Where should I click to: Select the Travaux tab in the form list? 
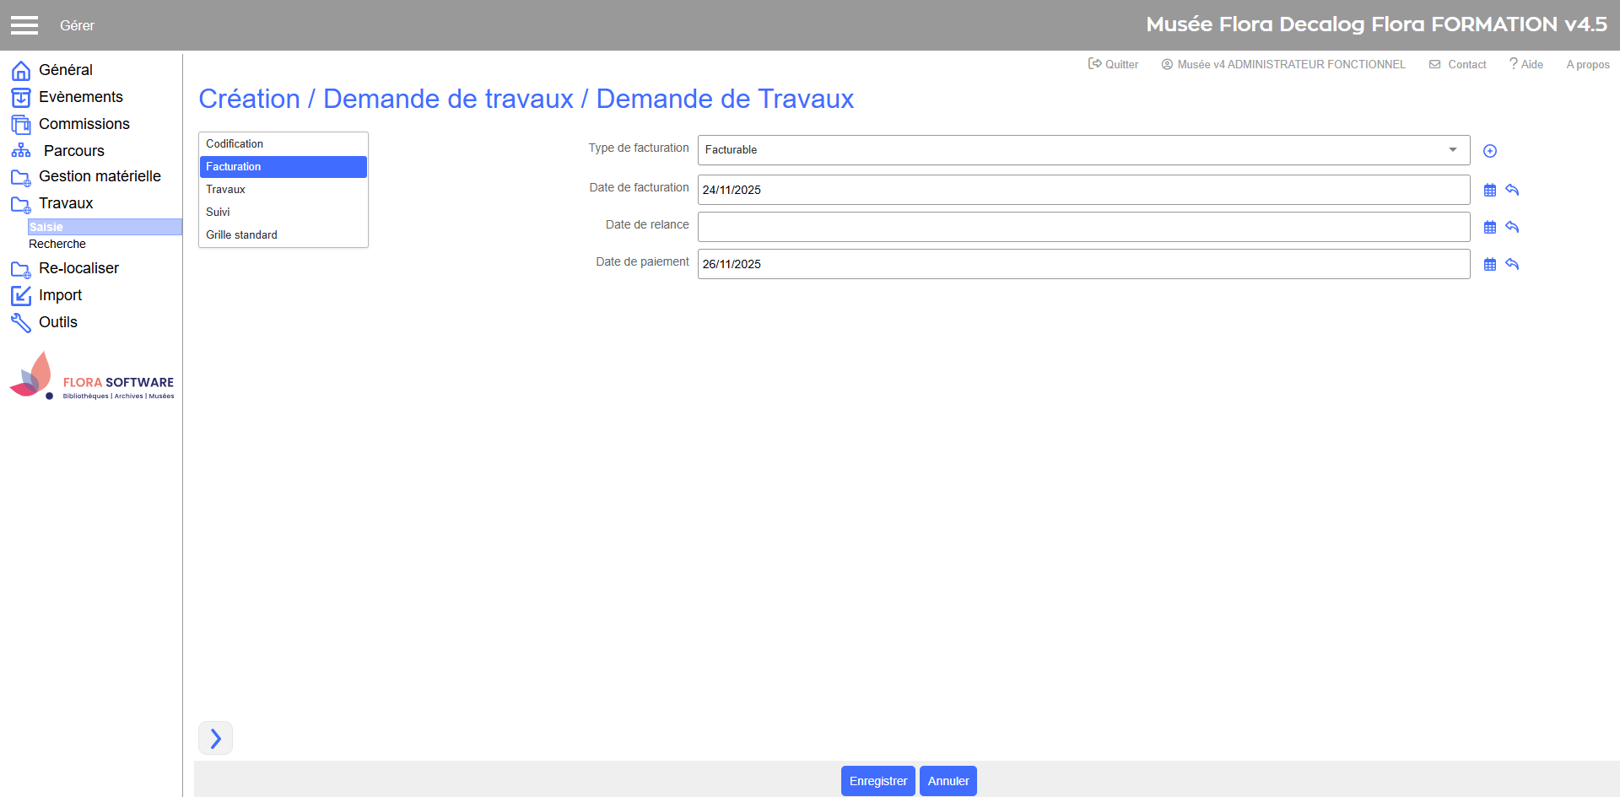click(225, 190)
